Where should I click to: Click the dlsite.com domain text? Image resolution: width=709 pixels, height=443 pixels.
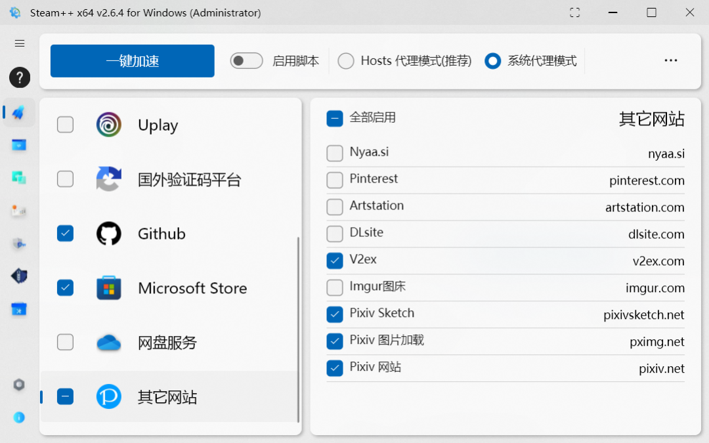[656, 234]
